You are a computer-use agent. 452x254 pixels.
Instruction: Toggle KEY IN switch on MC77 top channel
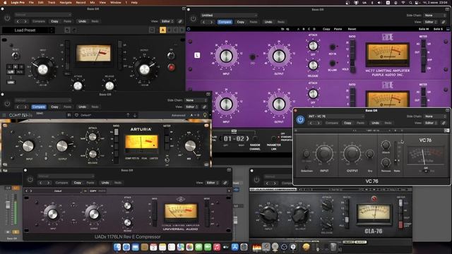[333, 47]
